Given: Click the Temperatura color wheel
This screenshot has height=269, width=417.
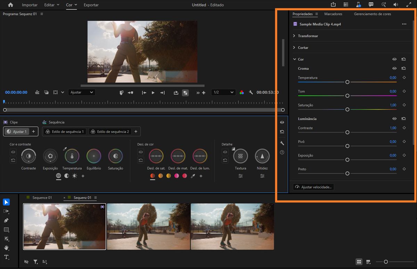Looking at the screenshot, I should (72, 156).
